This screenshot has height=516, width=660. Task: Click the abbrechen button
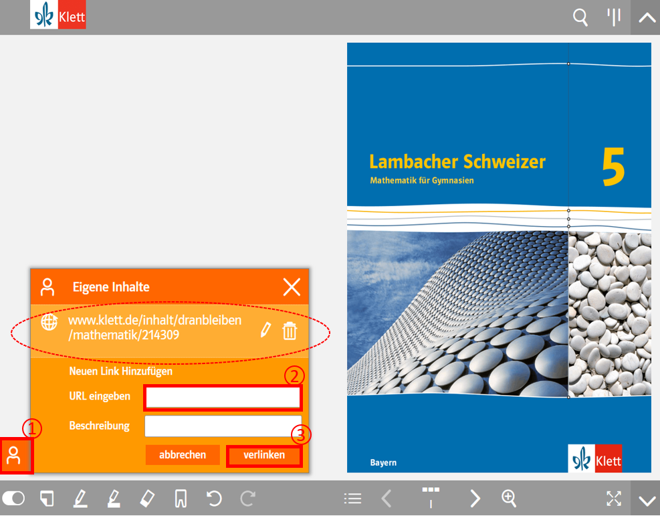tap(183, 455)
